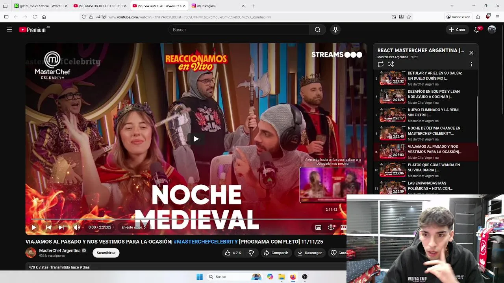This screenshot has width=504, height=283.
Task: Select current playlist item 'VIAJAMOS AL PASADO'
Action: point(425,152)
